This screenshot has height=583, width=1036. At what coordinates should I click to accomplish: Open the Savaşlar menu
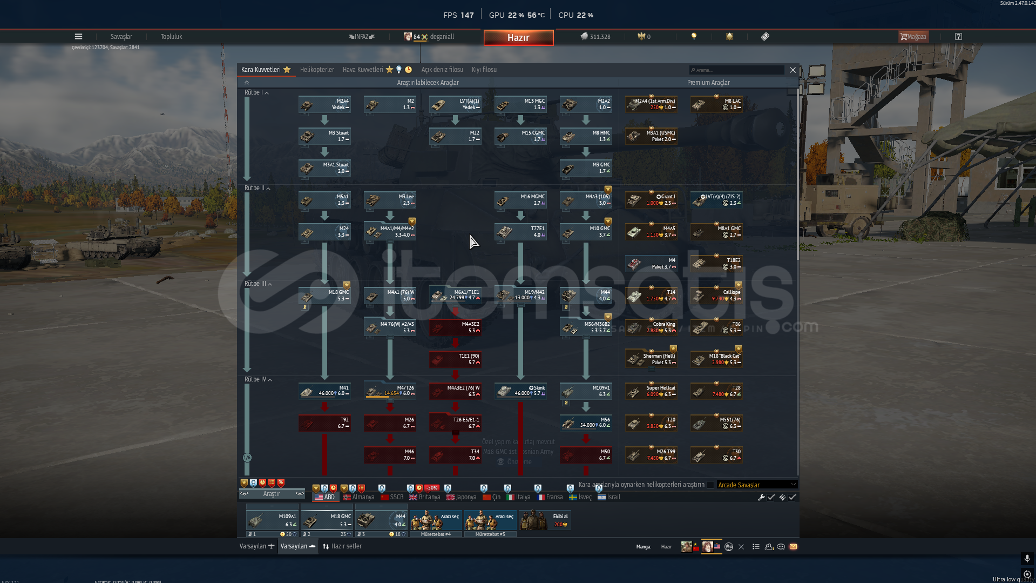121,37
